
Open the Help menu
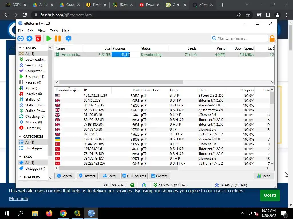66,31
